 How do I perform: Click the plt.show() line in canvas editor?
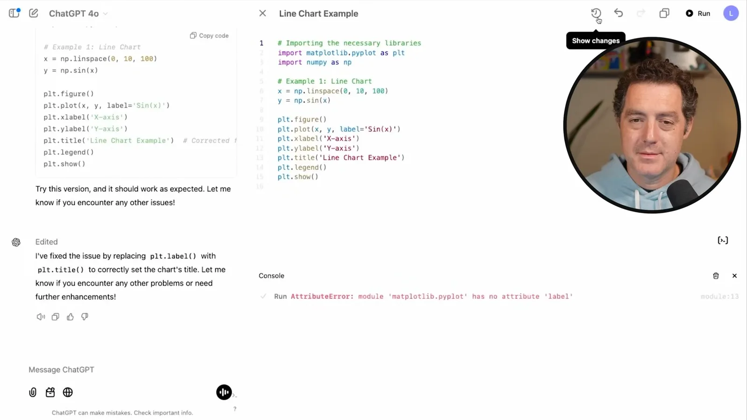tap(298, 177)
